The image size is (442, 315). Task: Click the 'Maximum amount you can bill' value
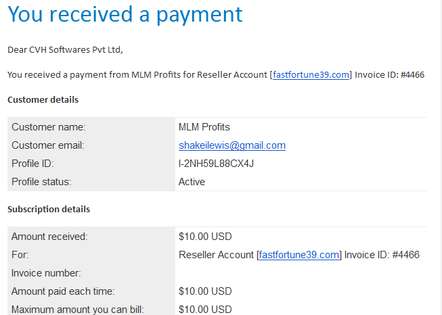click(x=205, y=310)
